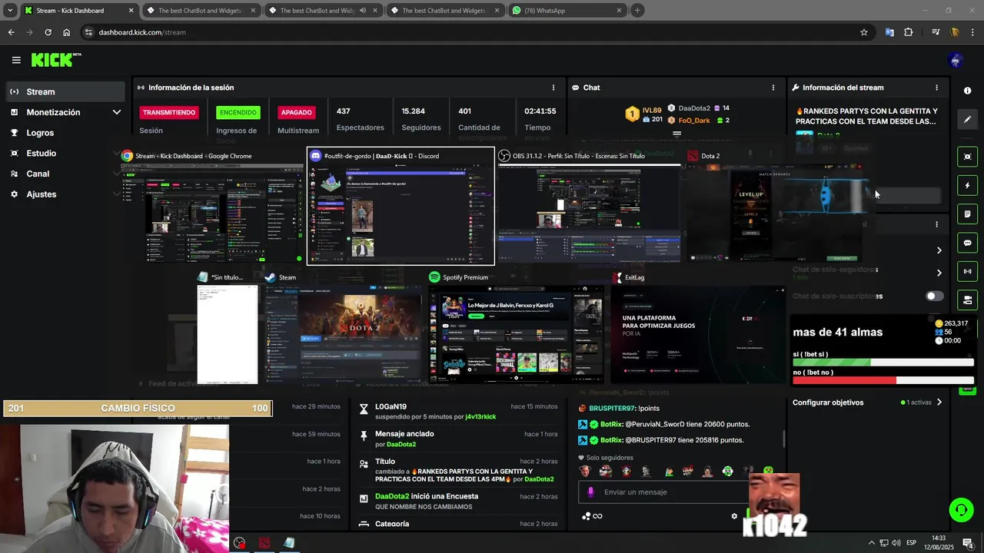Open the chat settings gear icon

734,516
